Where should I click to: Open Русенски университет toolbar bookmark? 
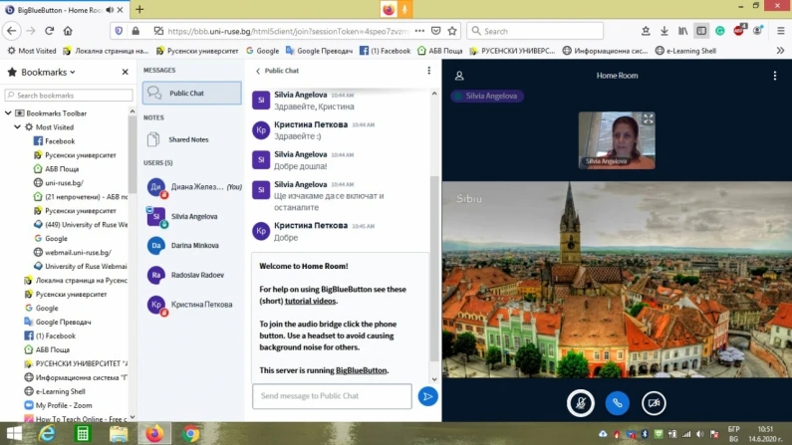coord(197,51)
